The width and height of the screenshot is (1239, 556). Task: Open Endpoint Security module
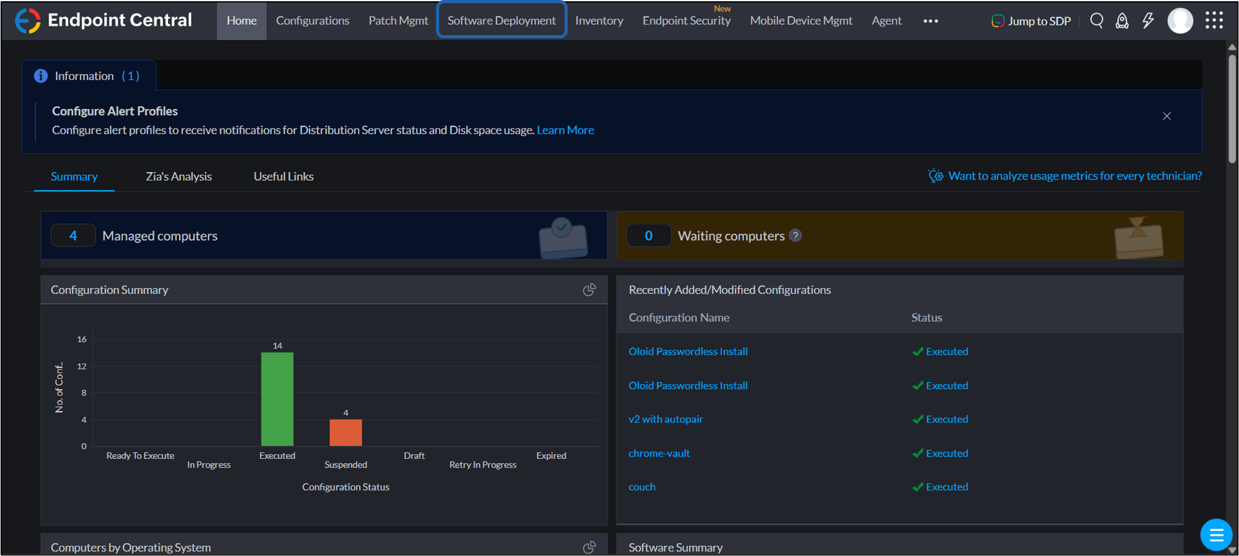(686, 21)
